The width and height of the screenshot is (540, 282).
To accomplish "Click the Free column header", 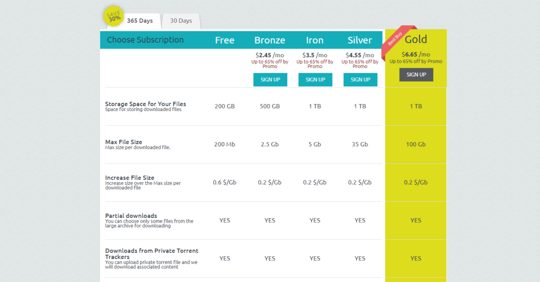I will click(x=225, y=40).
